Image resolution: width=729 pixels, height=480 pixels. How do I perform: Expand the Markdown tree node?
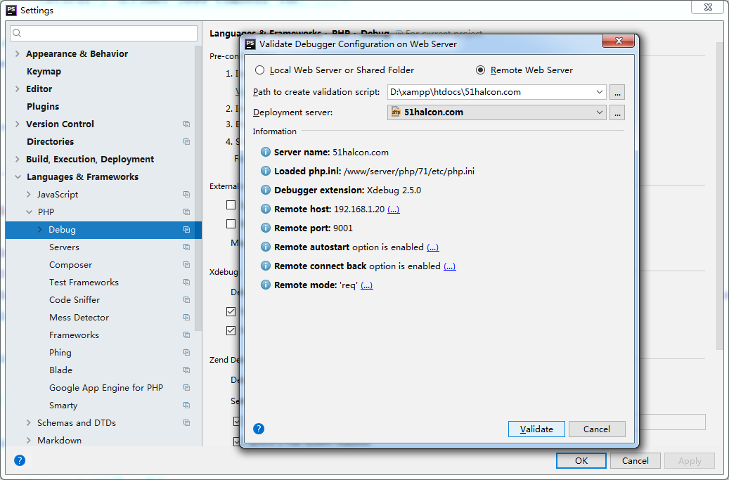29,441
